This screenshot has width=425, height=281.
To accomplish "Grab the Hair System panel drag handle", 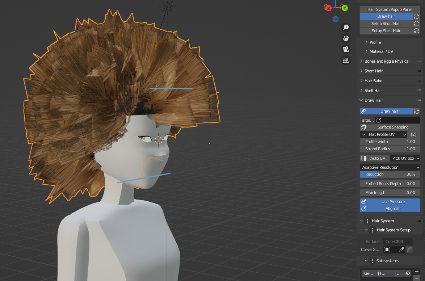I will 419,221.
